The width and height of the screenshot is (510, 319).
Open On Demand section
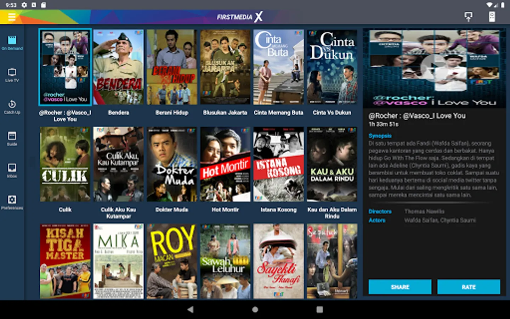12,43
